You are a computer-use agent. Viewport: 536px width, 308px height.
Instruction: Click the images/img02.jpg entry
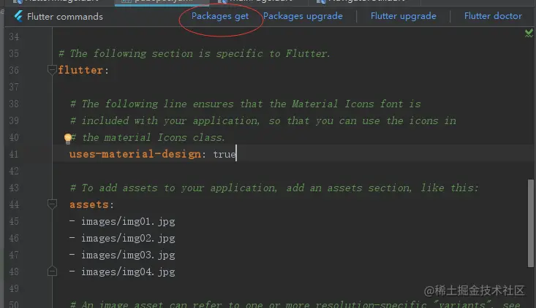128,239
